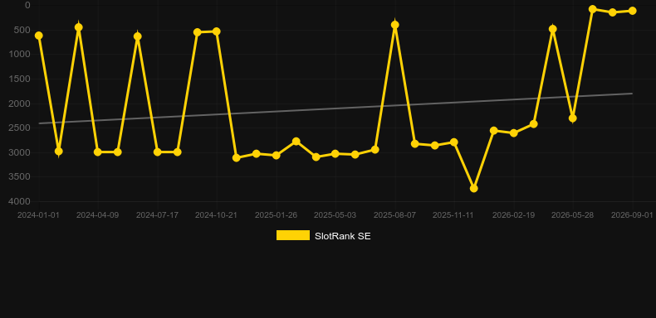This screenshot has height=318, width=656.
Task: Click the gray trend line
Action: point(335,108)
